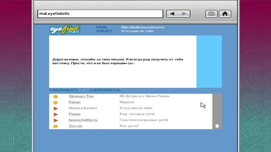271x152 pixels.
Task: Click the yellow dot beside Хоссан
Action: [55, 126]
